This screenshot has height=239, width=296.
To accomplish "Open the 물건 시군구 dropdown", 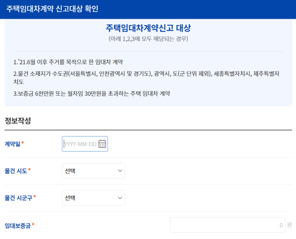I will point(94,198).
